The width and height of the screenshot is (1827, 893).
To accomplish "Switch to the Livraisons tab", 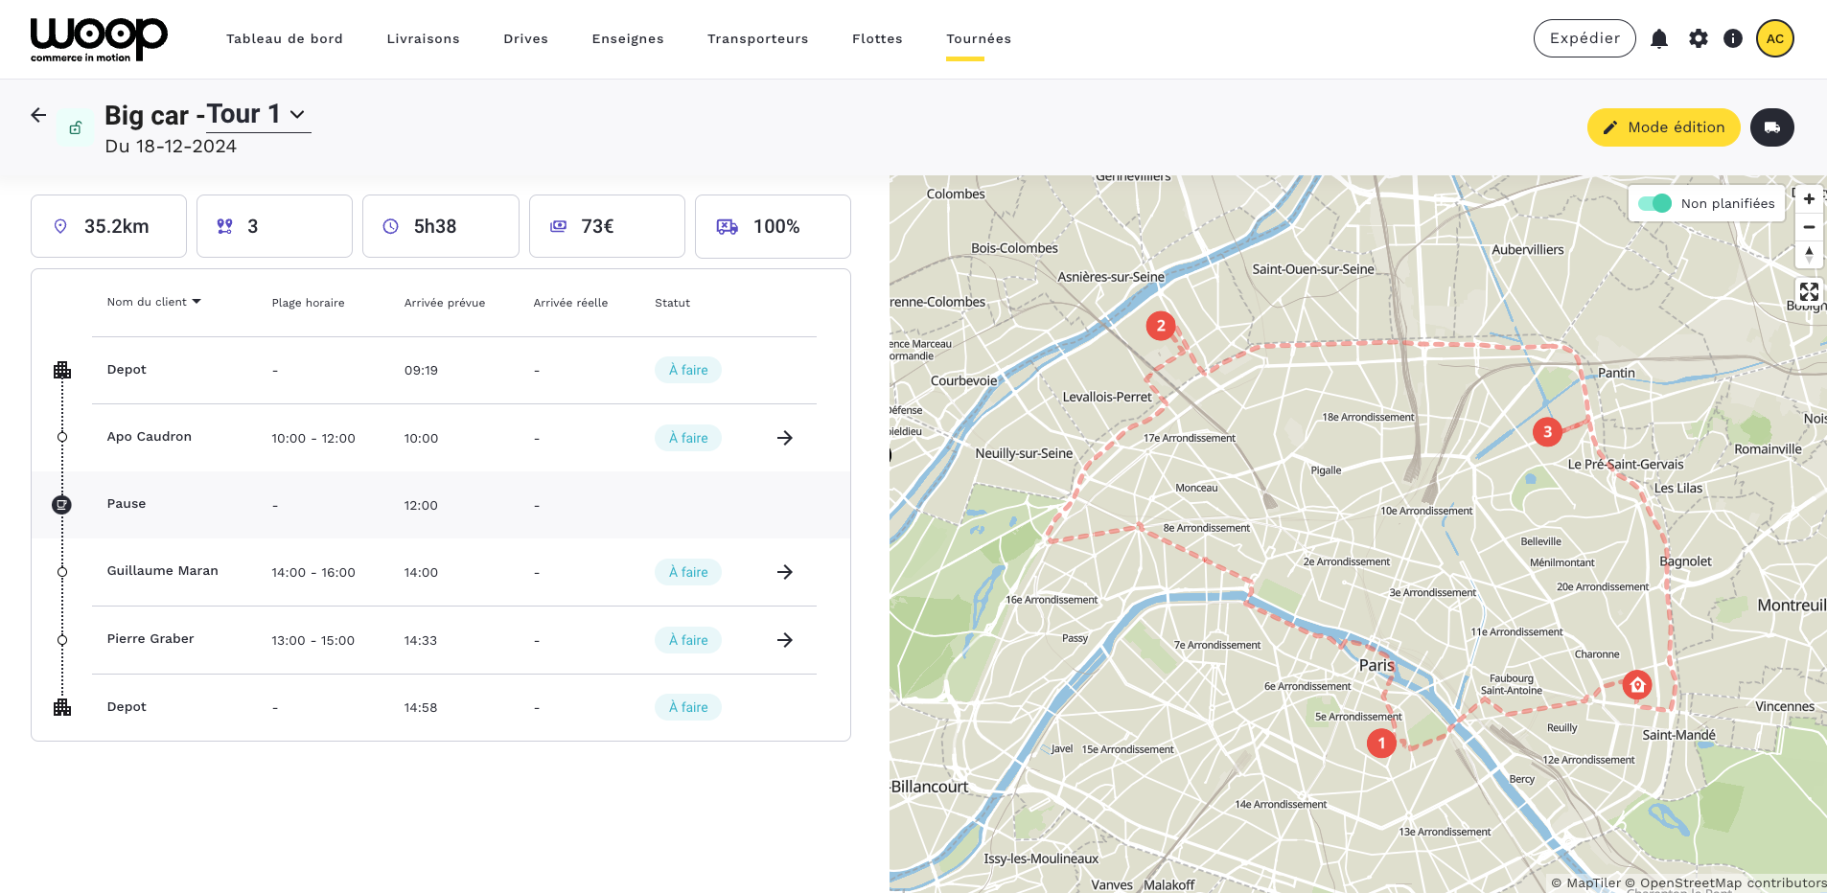I will click(x=423, y=39).
